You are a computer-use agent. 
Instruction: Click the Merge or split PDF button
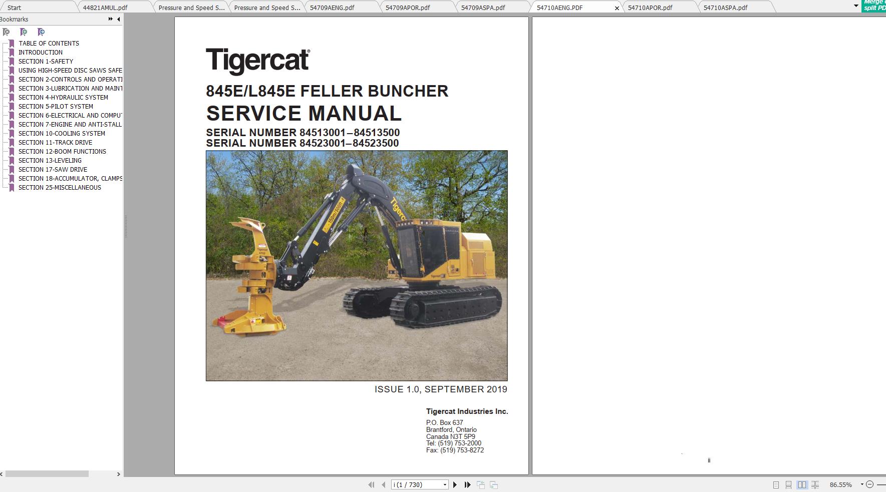[x=874, y=6]
